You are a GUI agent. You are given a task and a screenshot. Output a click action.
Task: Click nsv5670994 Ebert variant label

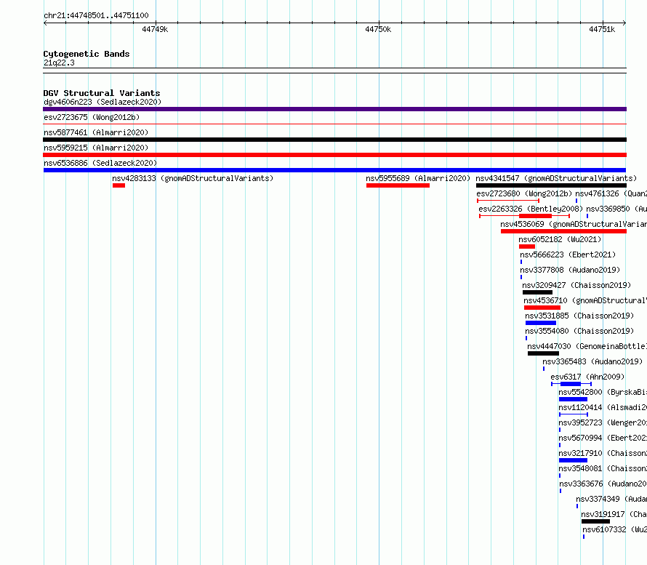click(603, 438)
